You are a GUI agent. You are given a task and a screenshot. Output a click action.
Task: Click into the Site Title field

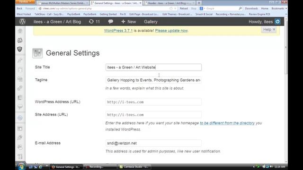(x=153, y=67)
